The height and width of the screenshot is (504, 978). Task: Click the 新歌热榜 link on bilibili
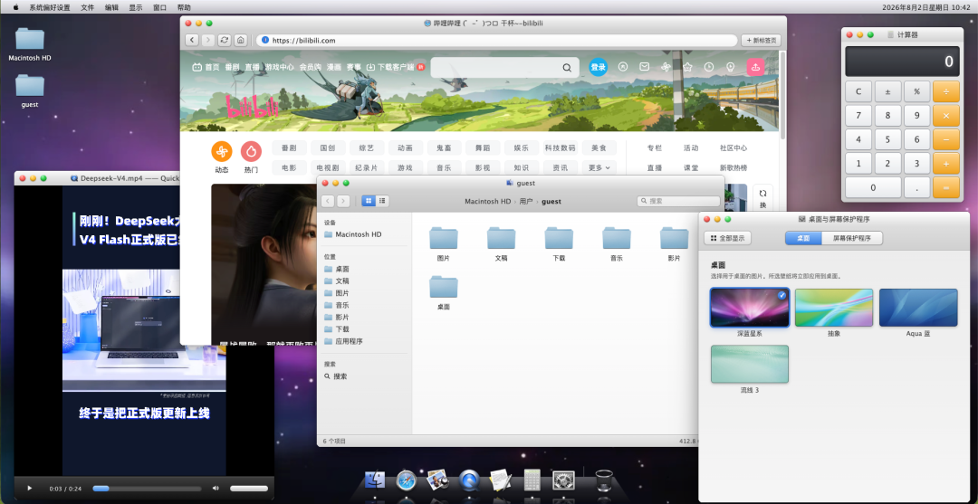click(733, 167)
